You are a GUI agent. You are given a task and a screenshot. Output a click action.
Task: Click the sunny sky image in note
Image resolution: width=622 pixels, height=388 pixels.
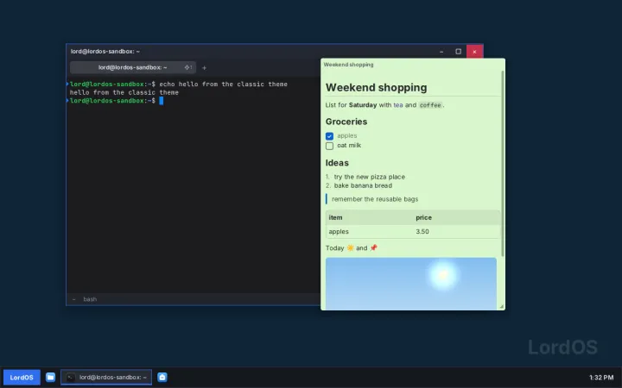tap(411, 284)
